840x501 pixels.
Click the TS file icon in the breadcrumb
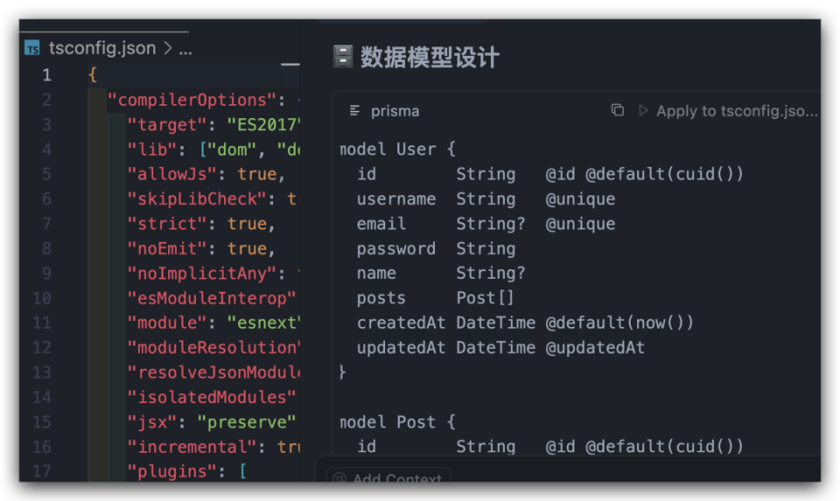[x=32, y=49]
